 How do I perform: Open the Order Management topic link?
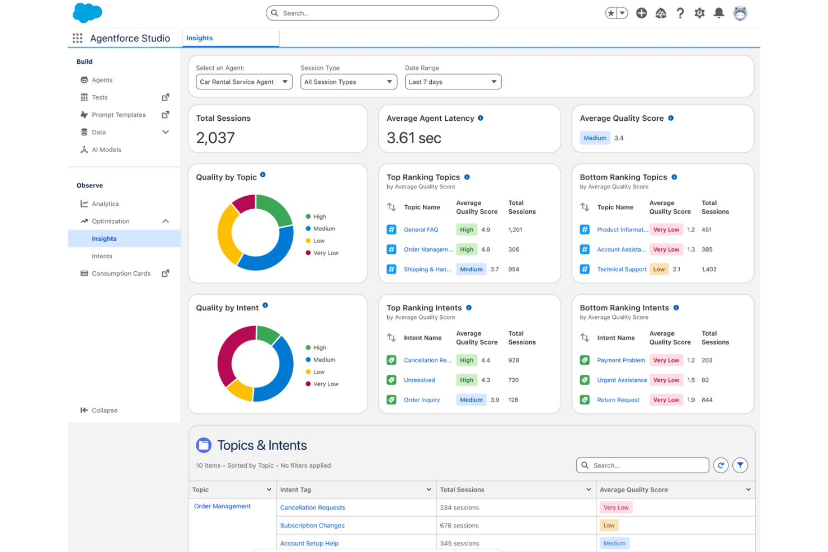tap(222, 506)
